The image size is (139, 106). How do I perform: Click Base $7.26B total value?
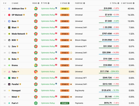pos(108,21)
